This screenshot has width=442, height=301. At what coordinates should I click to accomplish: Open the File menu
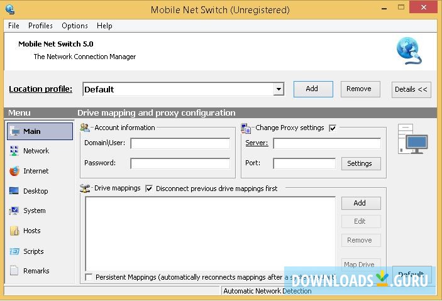pyautogui.click(x=14, y=26)
